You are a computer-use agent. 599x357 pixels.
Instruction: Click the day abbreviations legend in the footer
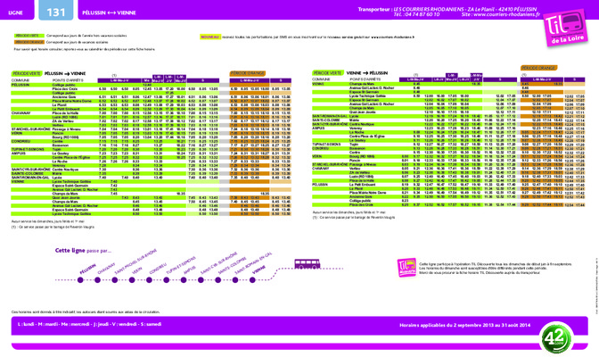click(x=89, y=324)
